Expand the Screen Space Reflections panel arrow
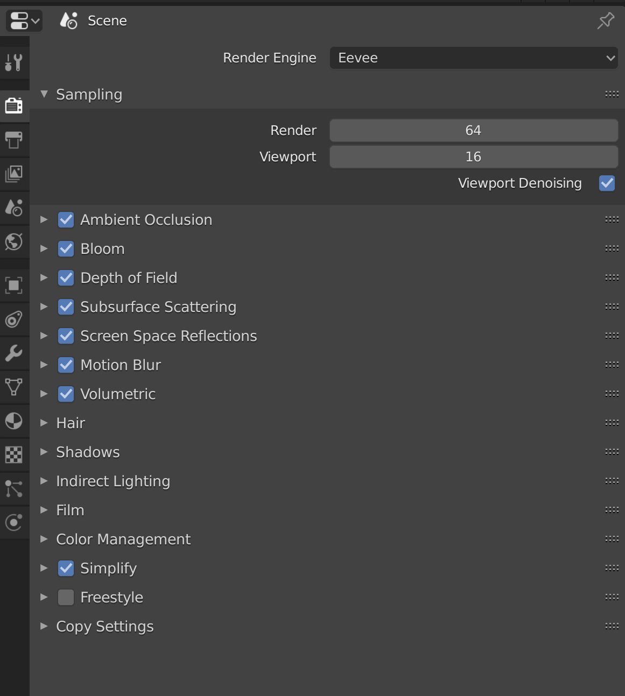The height and width of the screenshot is (696, 625). (44, 336)
